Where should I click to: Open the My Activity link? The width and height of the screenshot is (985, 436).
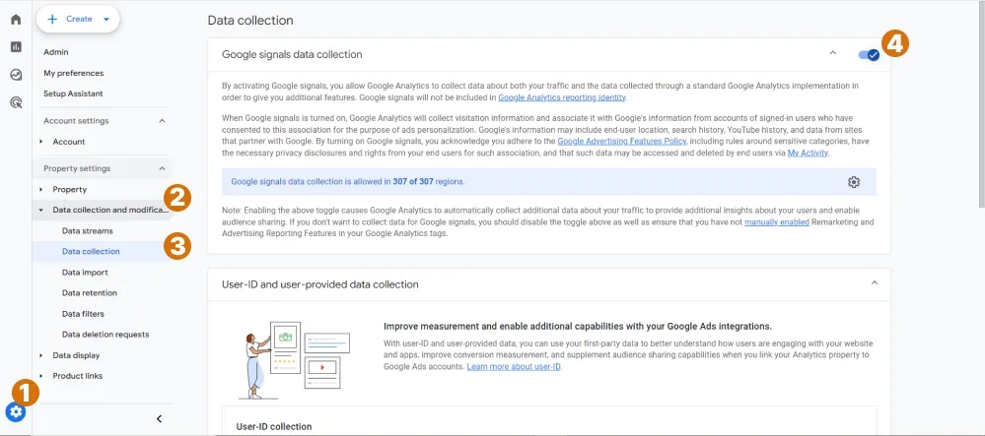[x=808, y=153]
